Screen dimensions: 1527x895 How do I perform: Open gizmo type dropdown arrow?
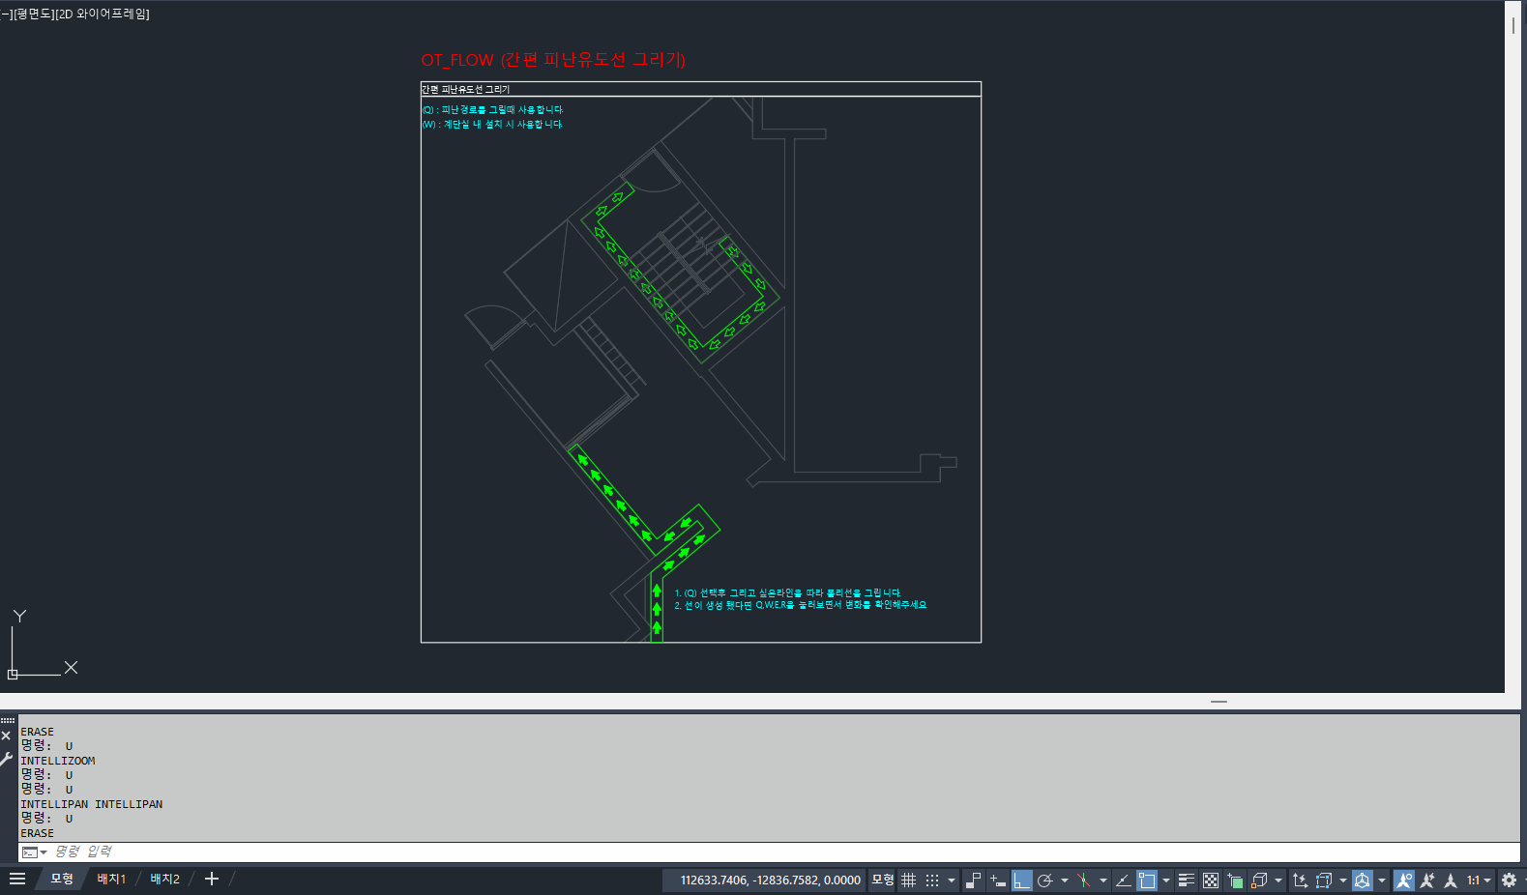tap(1382, 881)
